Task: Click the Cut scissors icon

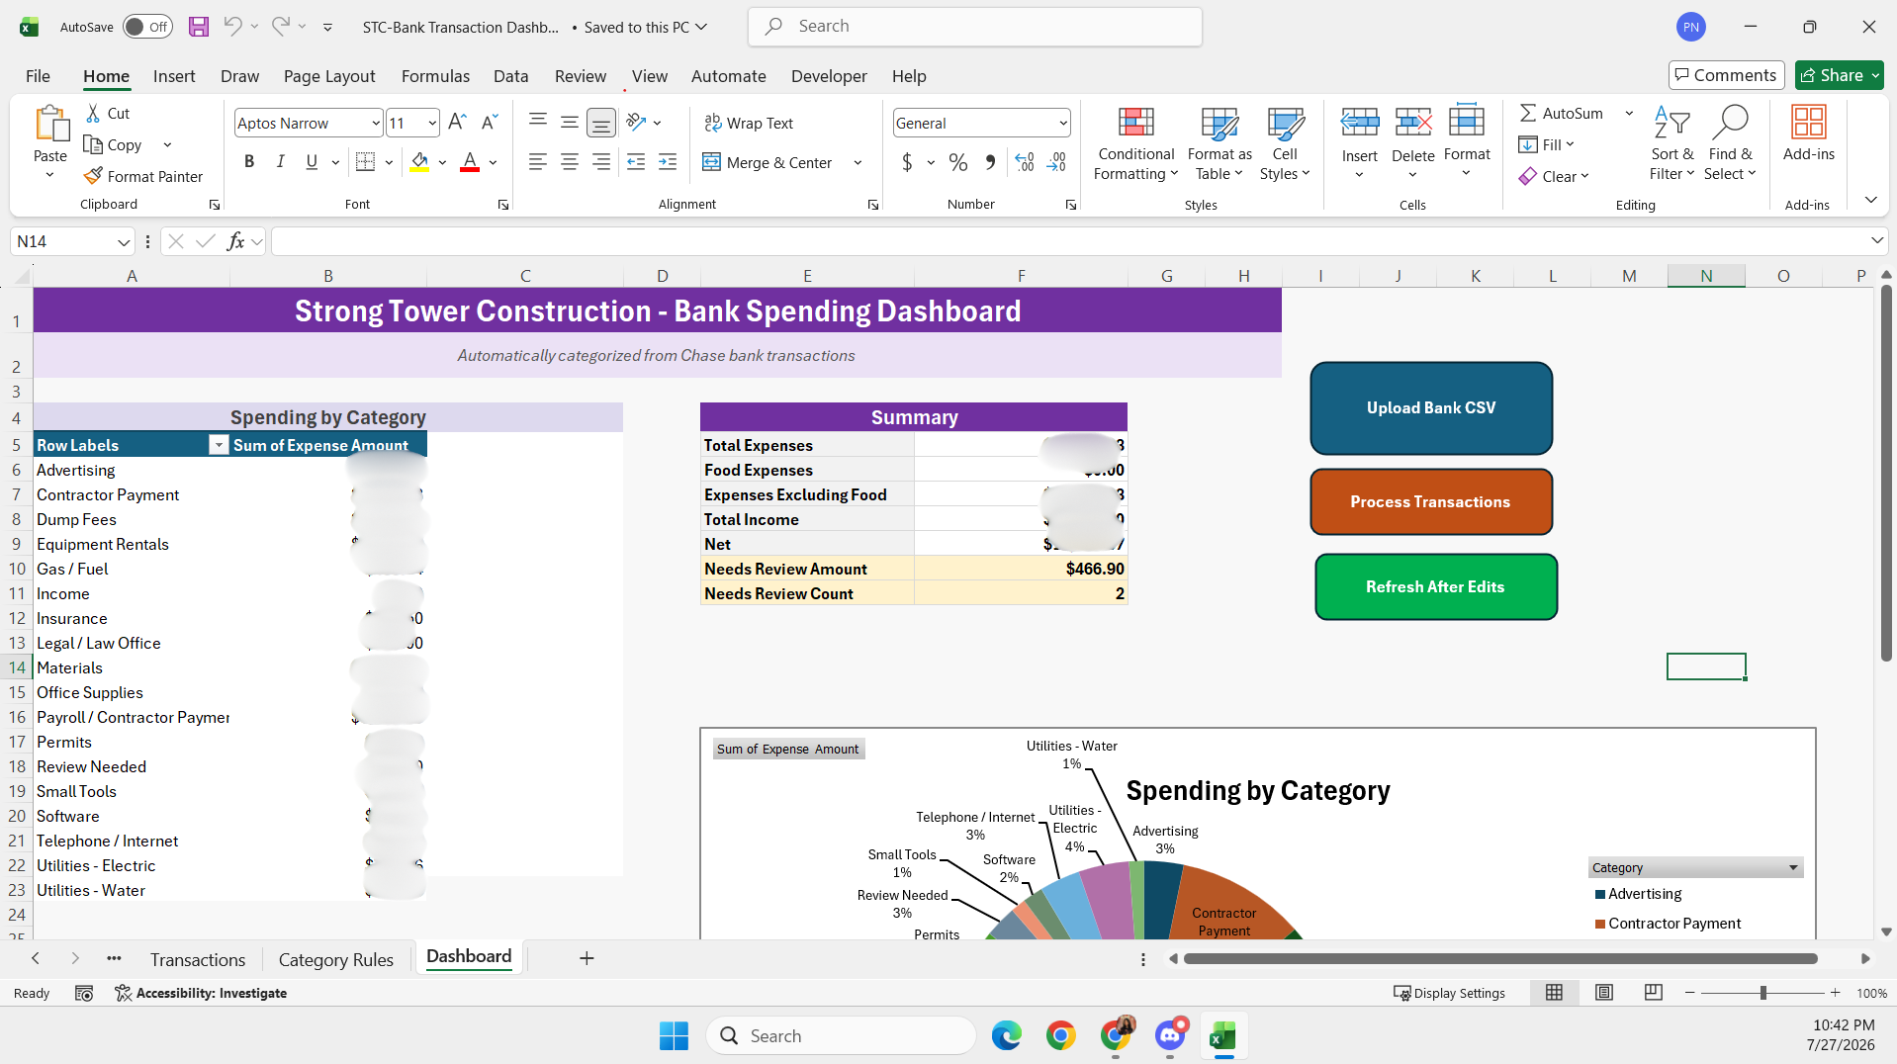Action: pos(93,113)
